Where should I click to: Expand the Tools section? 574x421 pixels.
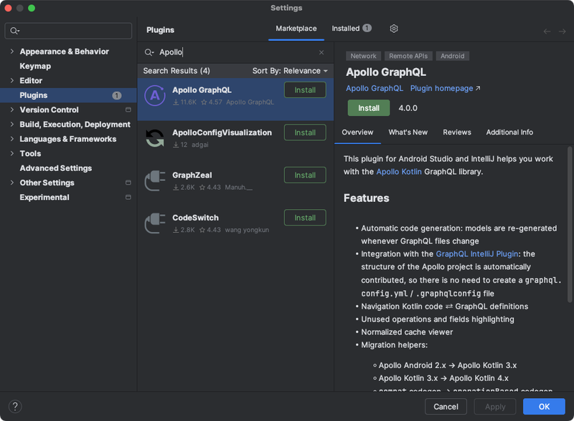[x=12, y=153]
